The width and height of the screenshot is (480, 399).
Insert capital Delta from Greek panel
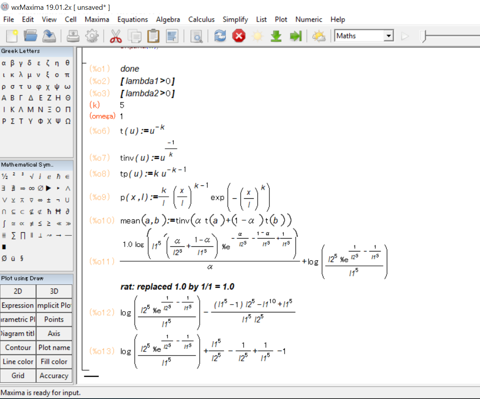tap(31, 98)
